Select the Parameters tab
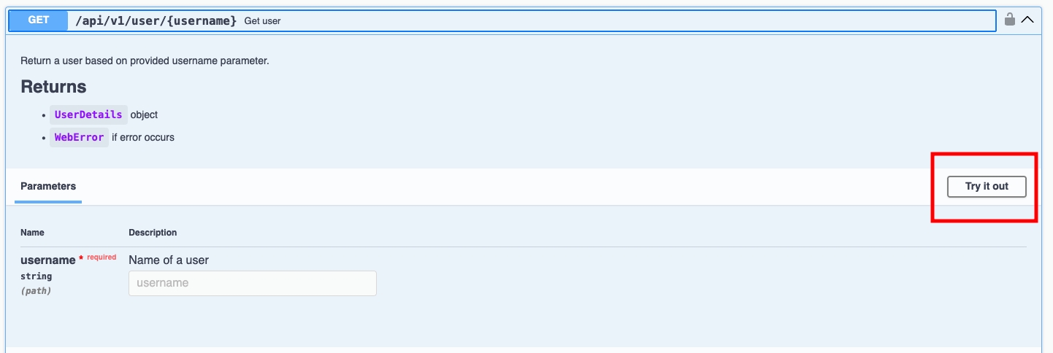The image size is (1053, 353). coord(48,187)
